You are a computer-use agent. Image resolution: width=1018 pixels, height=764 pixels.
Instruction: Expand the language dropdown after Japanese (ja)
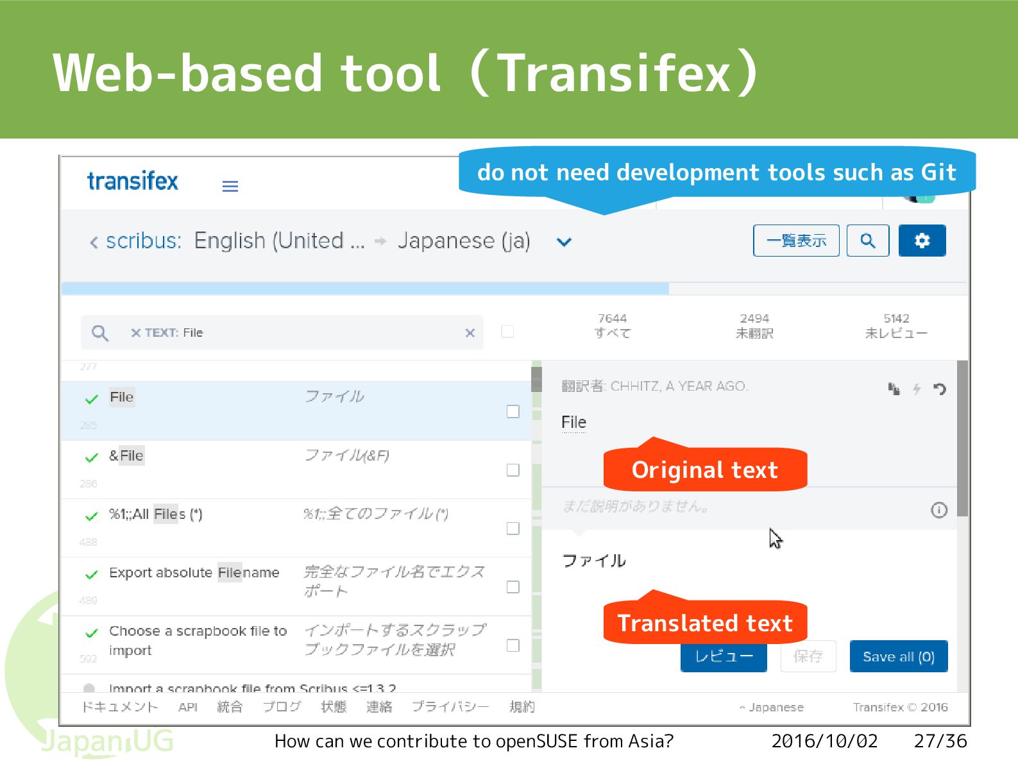coord(564,242)
